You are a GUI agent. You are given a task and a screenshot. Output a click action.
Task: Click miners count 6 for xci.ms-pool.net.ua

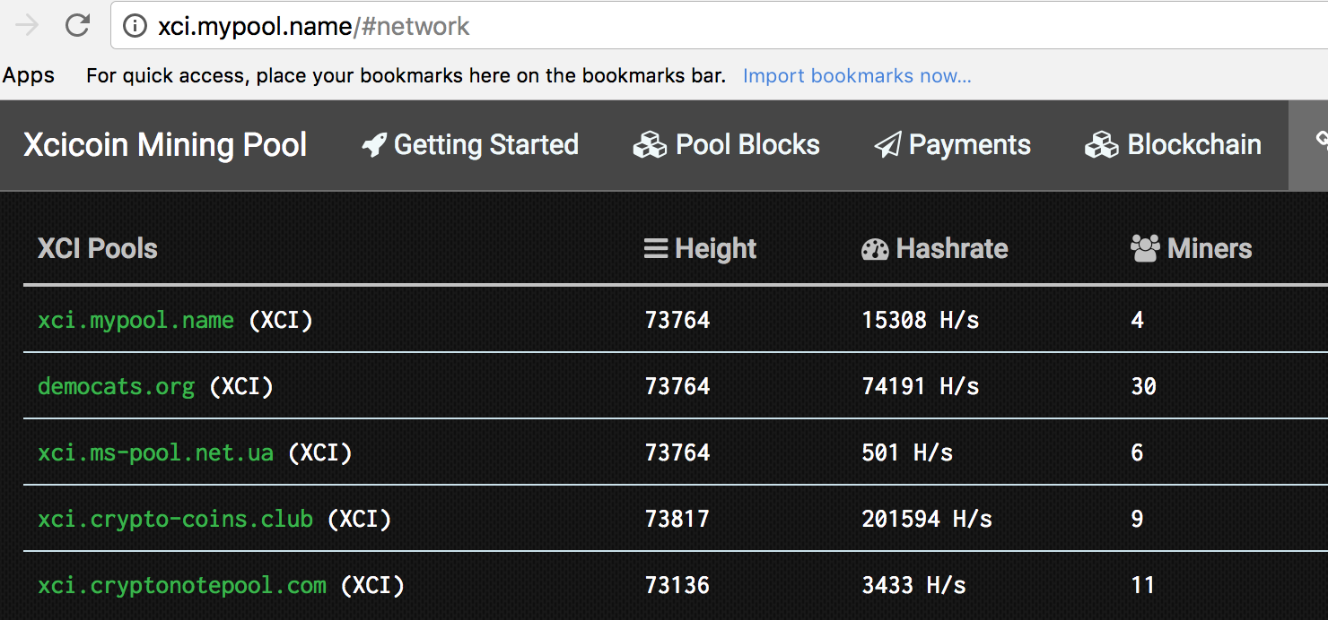[x=1137, y=452]
